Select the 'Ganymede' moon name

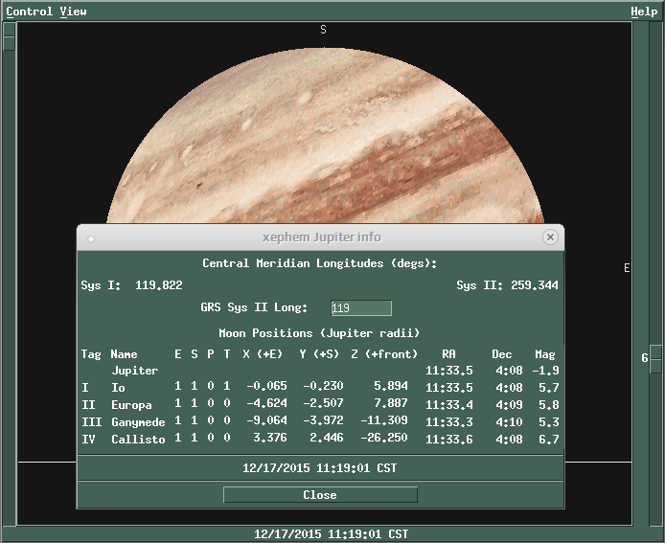click(x=138, y=422)
